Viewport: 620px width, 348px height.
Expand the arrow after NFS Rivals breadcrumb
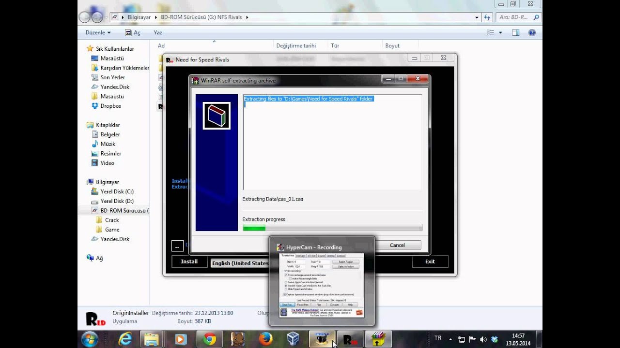click(x=247, y=17)
